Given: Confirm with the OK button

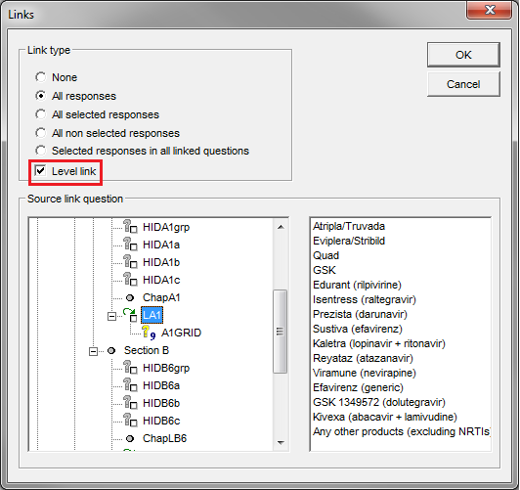Looking at the screenshot, I should pos(463,55).
